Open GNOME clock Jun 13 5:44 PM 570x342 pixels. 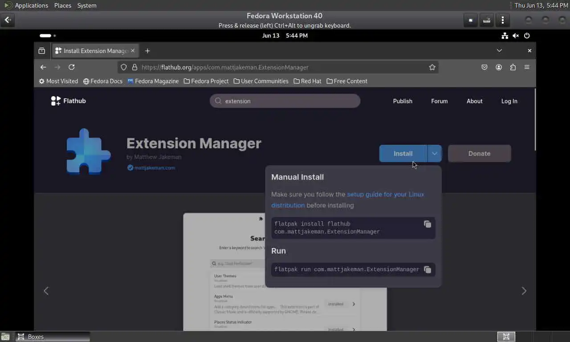point(285,36)
